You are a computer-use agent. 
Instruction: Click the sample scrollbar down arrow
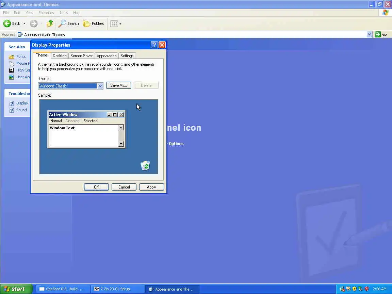[x=121, y=144]
